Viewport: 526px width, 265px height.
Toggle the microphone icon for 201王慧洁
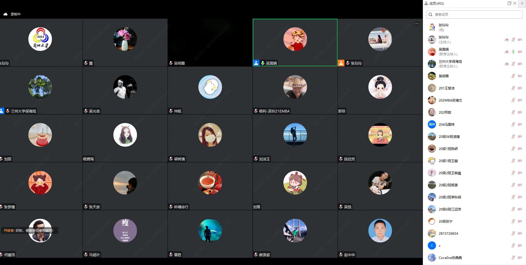[513, 88]
